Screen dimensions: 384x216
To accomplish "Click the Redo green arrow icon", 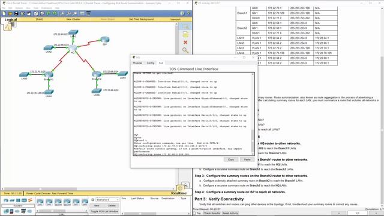I will coord(55,13).
